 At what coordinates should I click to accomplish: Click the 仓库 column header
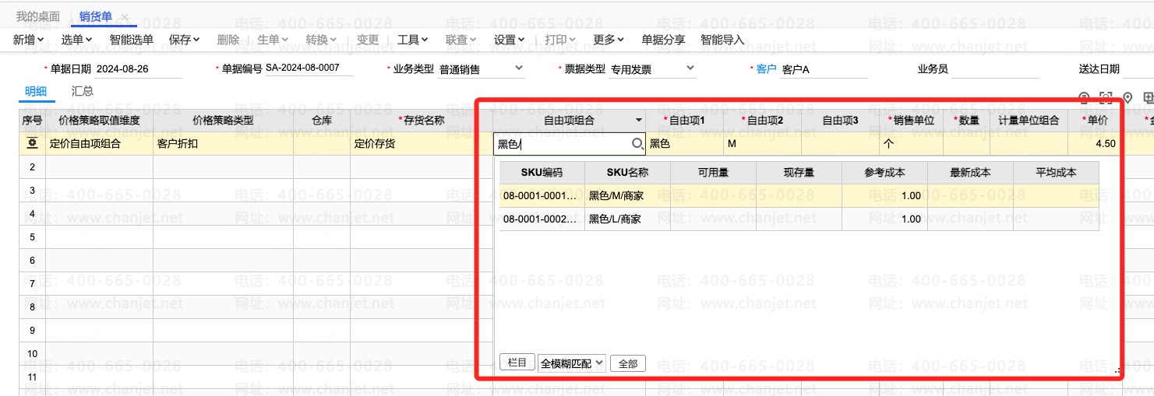[x=322, y=121]
